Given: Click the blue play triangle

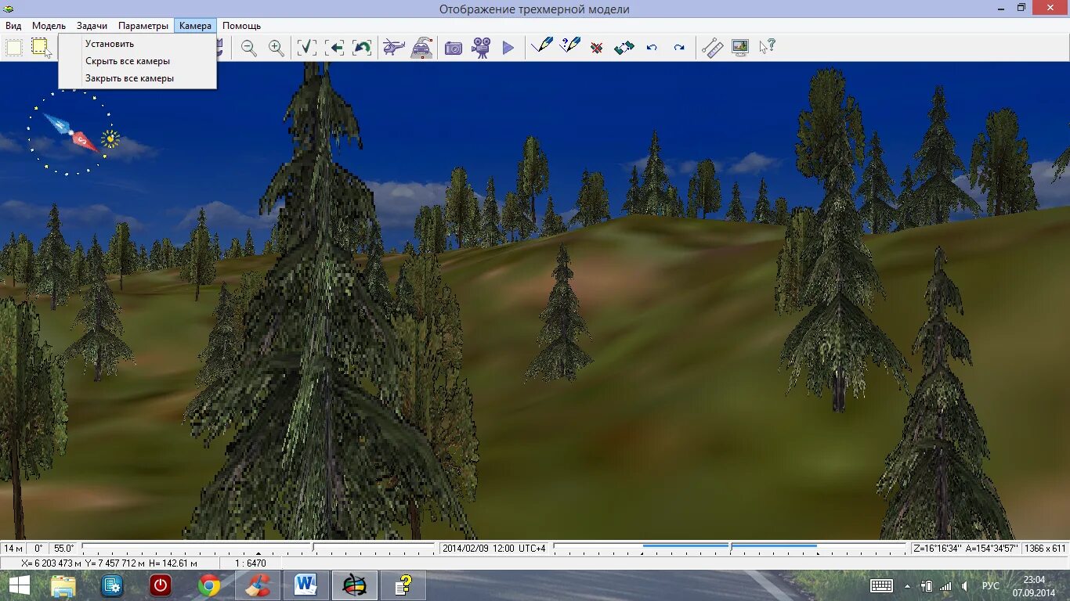Looking at the screenshot, I should click(508, 48).
